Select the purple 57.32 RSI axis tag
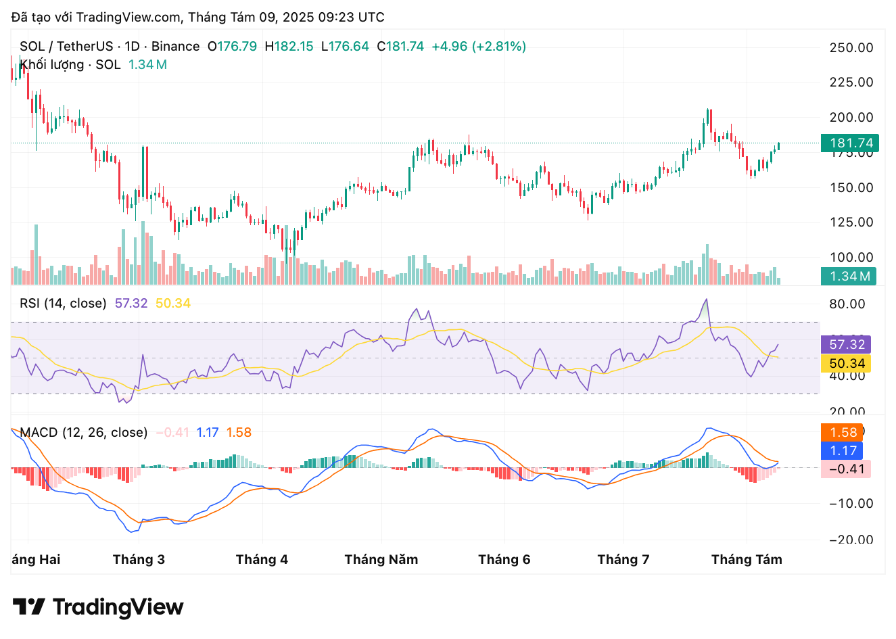The width and height of the screenshot is (896, 639). (x=847, y=344)
